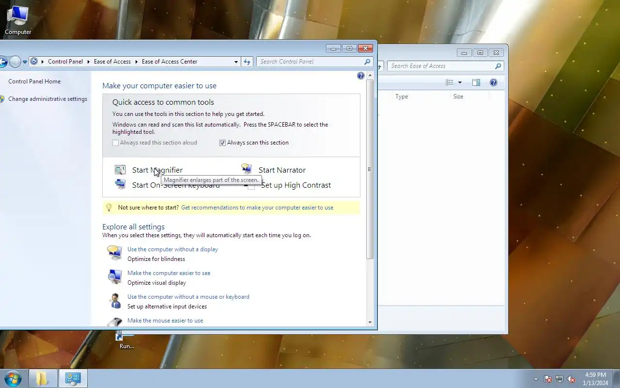620x388 pixels.
Task: Open Windows Start menu orb
Action: [x=12, y=378]
